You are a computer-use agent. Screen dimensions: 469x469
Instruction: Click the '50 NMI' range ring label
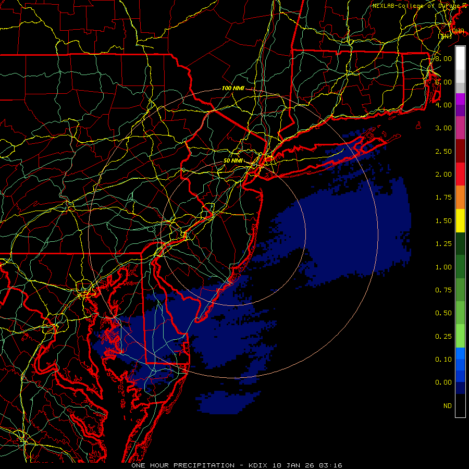(233, 161)
